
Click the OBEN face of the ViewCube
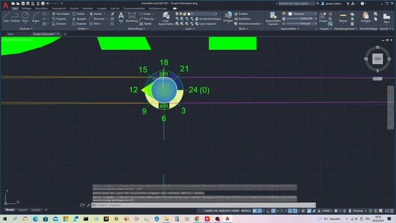coord(377,59)
